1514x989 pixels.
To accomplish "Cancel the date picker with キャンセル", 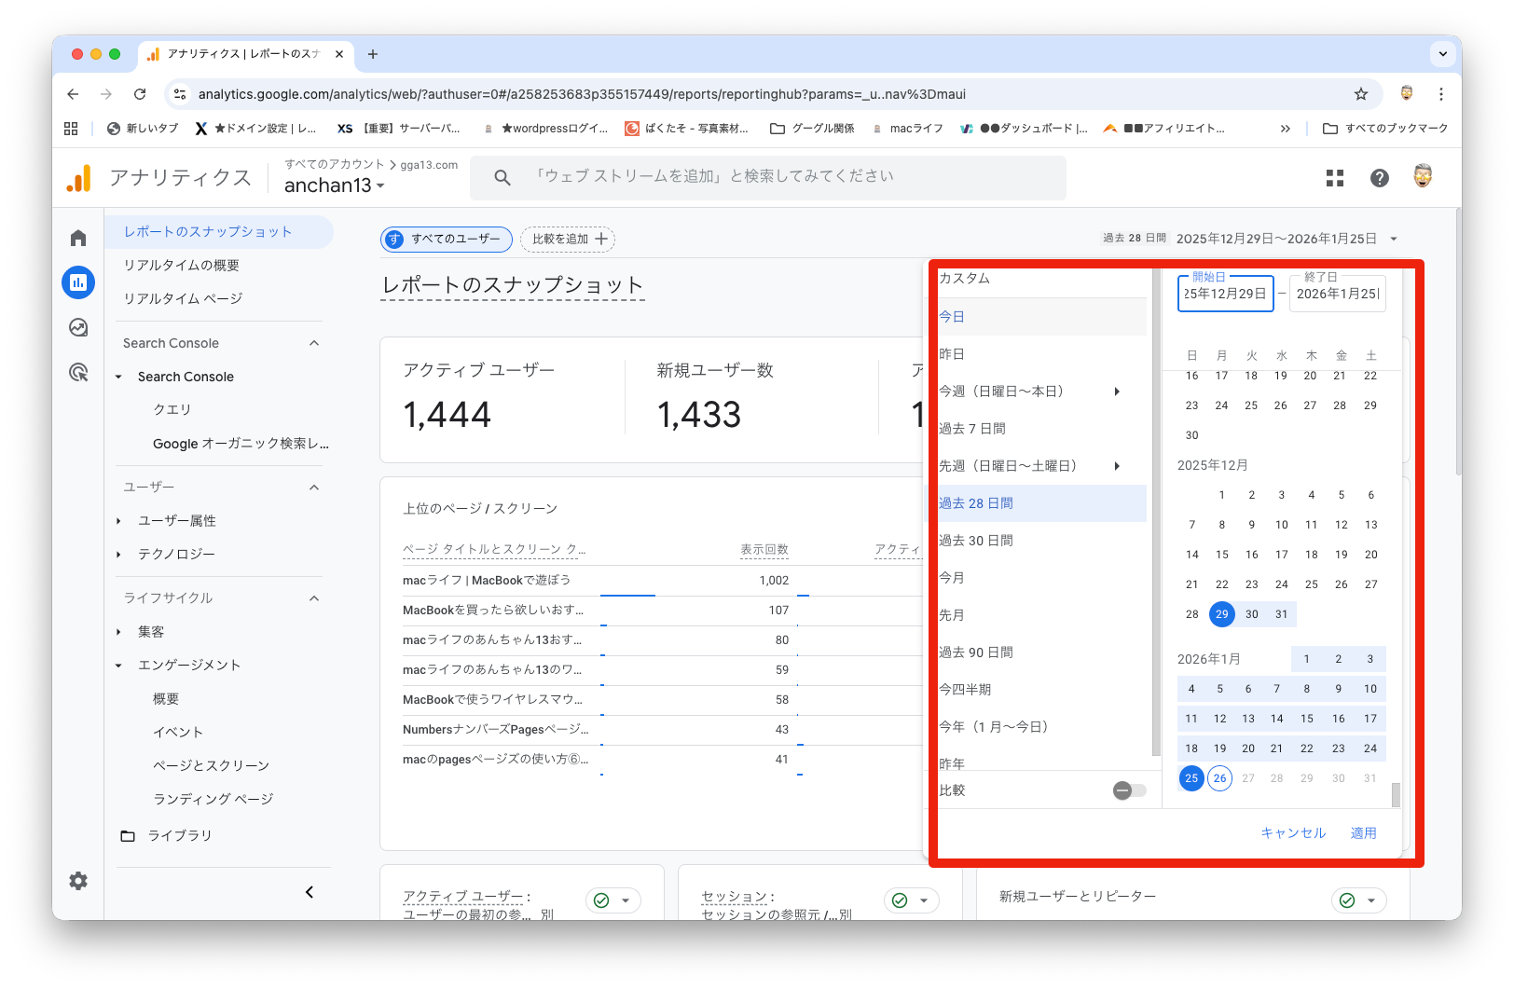I will click(x=1293, y=833).
